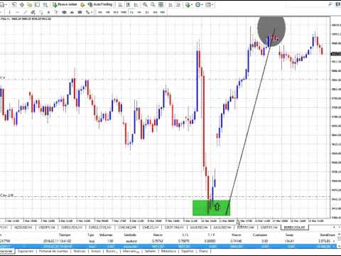Open the CME.ES chart tab

[x=151, y=228]
